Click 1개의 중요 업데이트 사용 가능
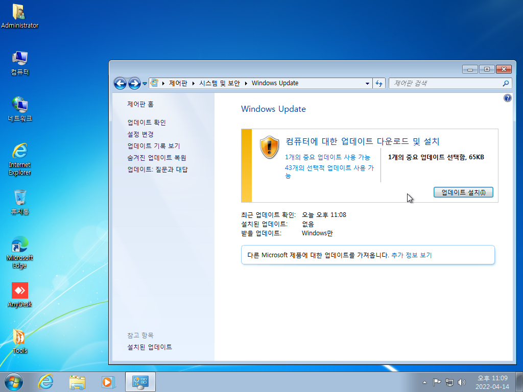Screen dimensions: 523x392 click(327, 157)
